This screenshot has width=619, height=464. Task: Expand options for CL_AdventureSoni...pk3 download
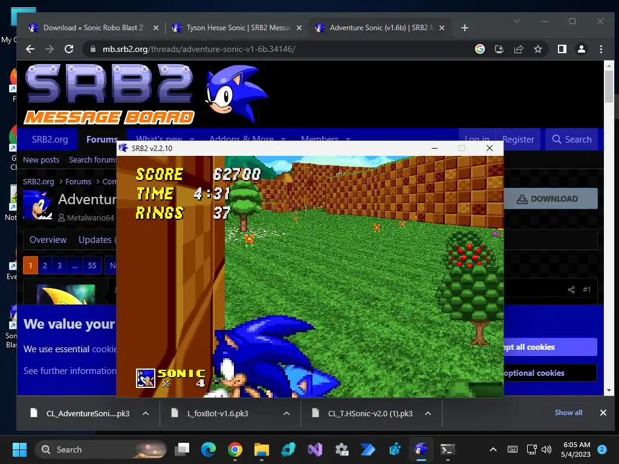pos(145,413)
